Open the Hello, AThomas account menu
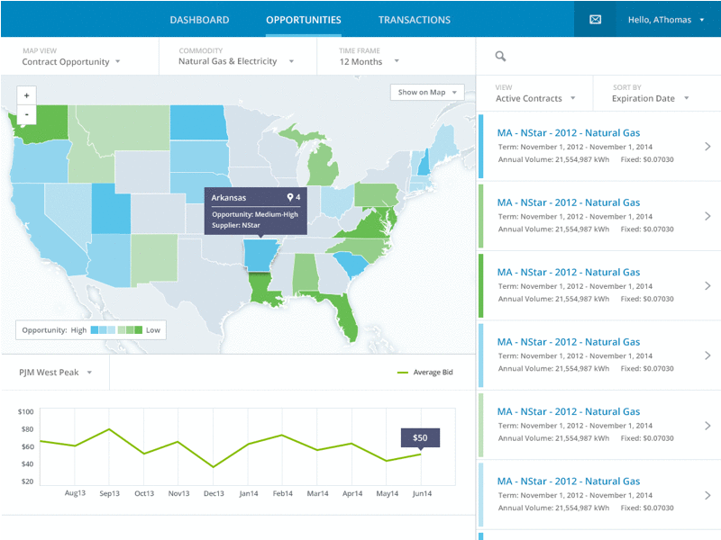The image size is (721, 540). click(656, 19)
